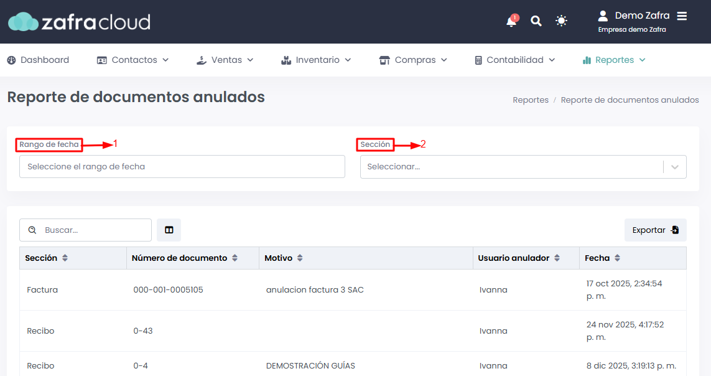The height and width of the screenshot is (376, 711).
Task: Open the Sección select dropdown
Action: pos(523,167)
